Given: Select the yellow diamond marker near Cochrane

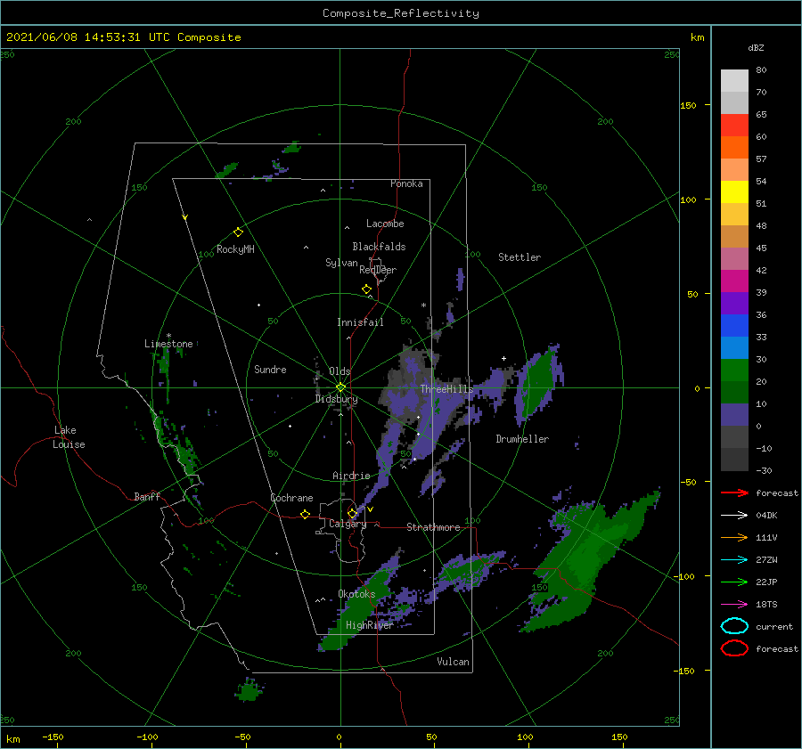Looking at the screenshot, I should [x=305, y=515].
